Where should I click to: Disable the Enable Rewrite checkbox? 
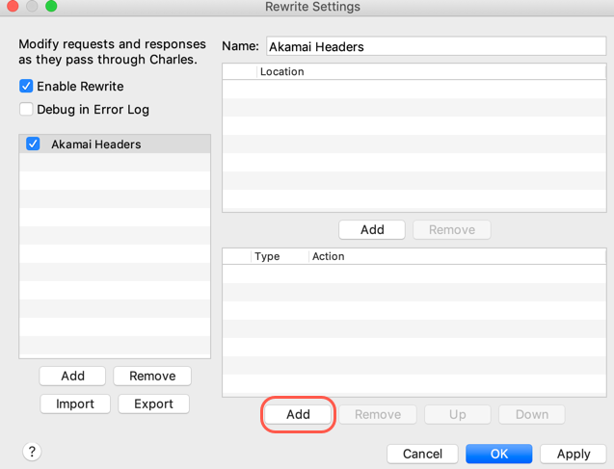(27, 87)
